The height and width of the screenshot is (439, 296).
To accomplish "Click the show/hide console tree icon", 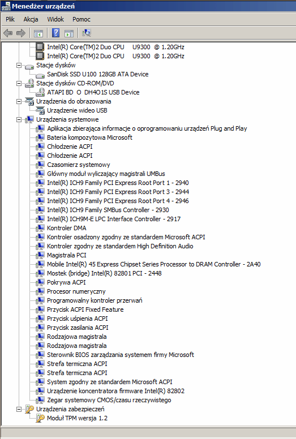I will (38, 33).
